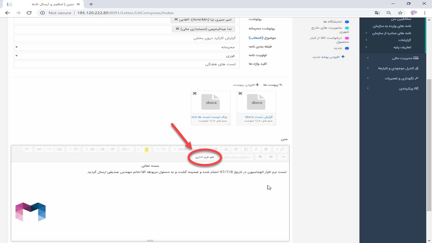The image size is (432, 243).
Task: Click the گزارش تست docx thumbnail icon
Action: pos(257,102)
